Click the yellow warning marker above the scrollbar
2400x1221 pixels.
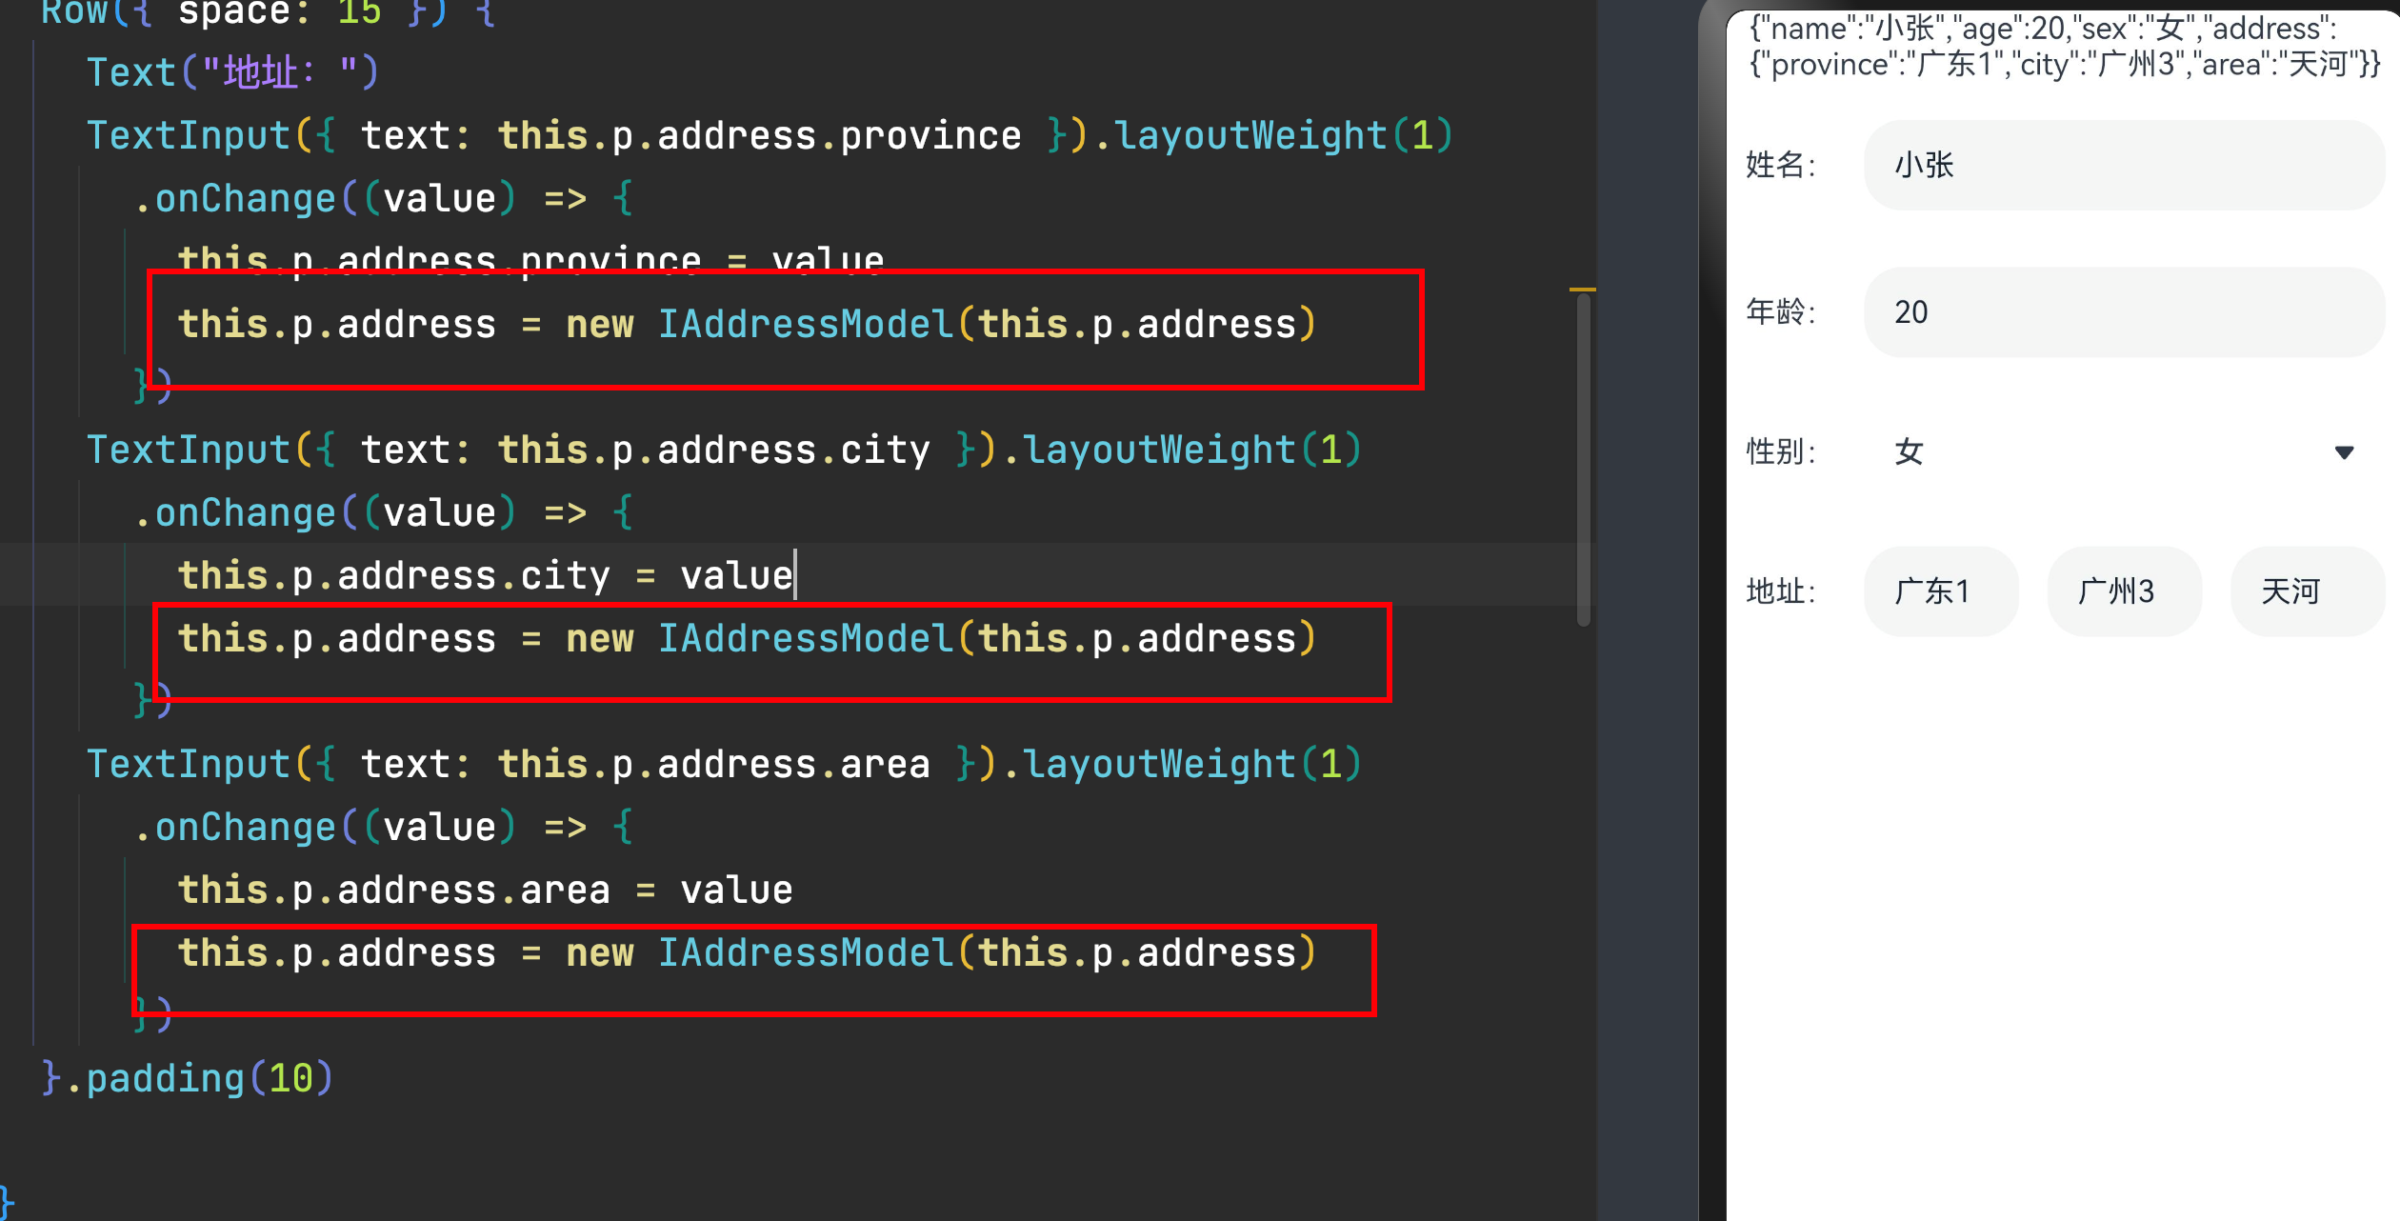[1582, 289]
